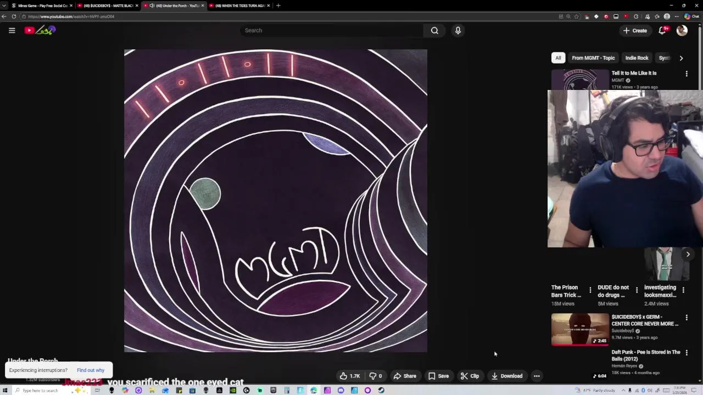Switch to the Mines Game browser tab

coord(42,5)
